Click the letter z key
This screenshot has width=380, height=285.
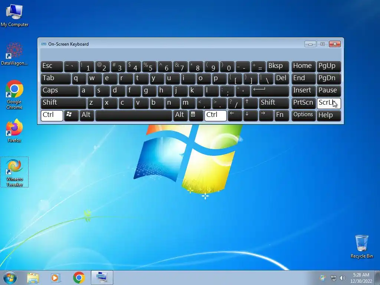point(95,103)
